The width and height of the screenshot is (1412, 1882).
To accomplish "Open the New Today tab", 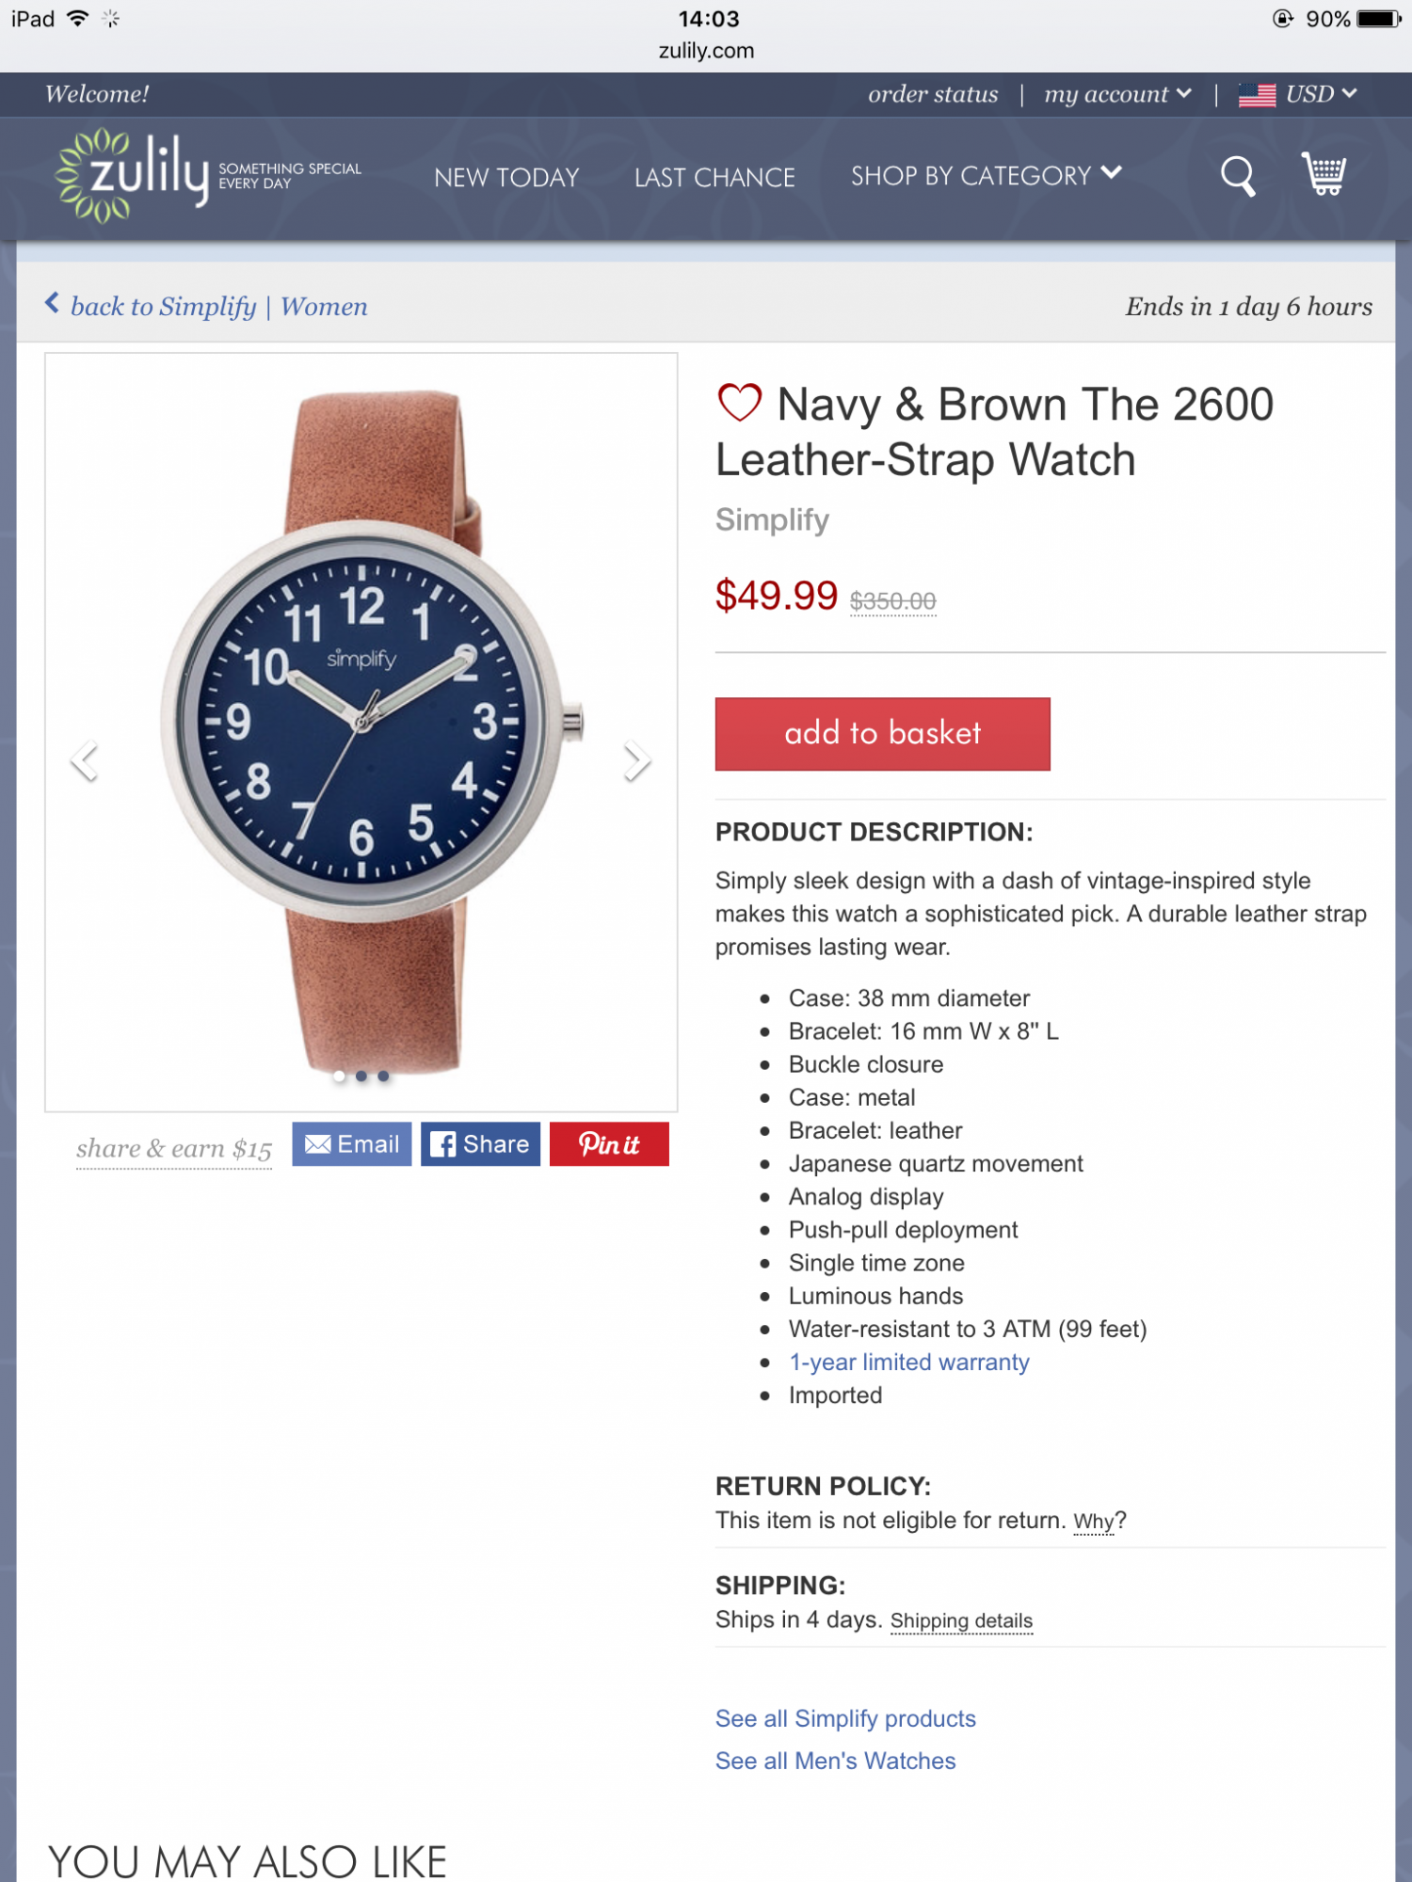I will 506,177.
